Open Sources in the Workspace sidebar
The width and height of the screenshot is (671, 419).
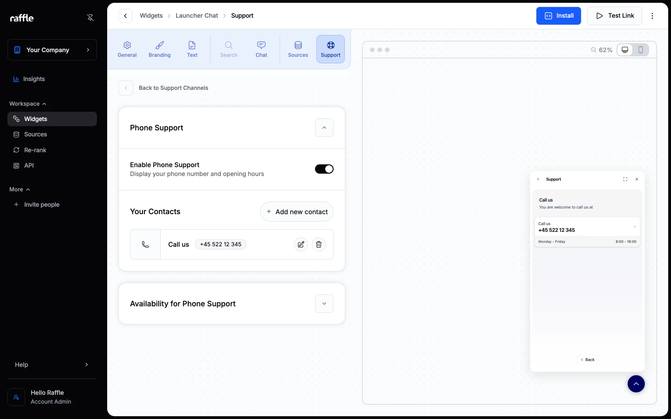(x=52, y=135)
